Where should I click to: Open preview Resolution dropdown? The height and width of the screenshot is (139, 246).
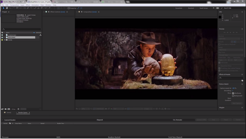238,60
